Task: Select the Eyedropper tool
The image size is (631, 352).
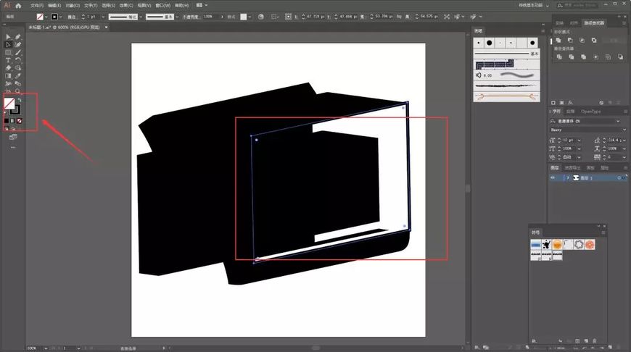Action: pos(18,76)
